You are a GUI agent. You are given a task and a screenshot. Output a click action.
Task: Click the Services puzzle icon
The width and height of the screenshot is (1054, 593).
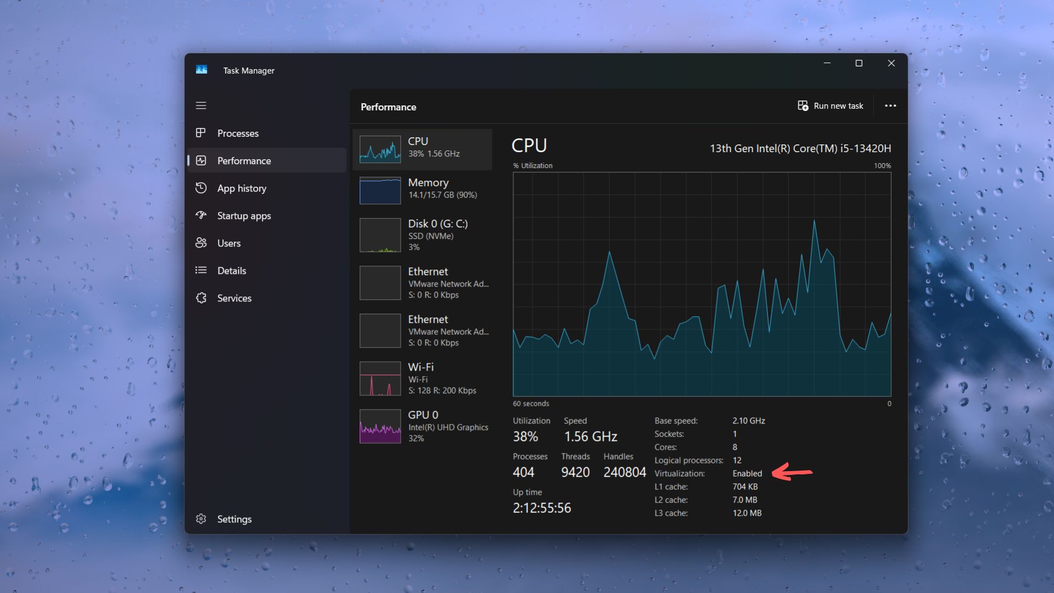click(201, 298)
